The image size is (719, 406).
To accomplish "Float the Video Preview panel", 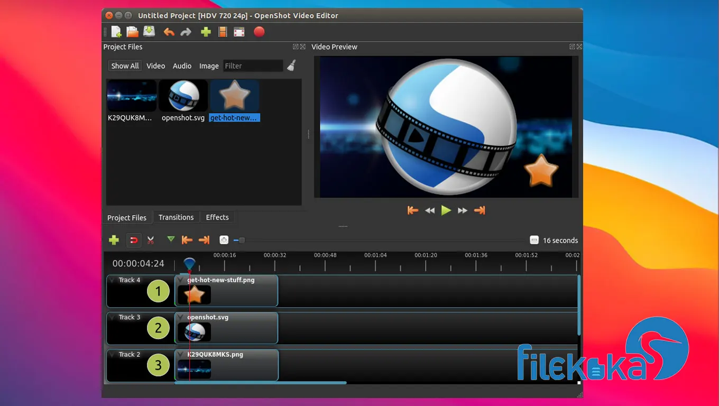I will point(572,47).
